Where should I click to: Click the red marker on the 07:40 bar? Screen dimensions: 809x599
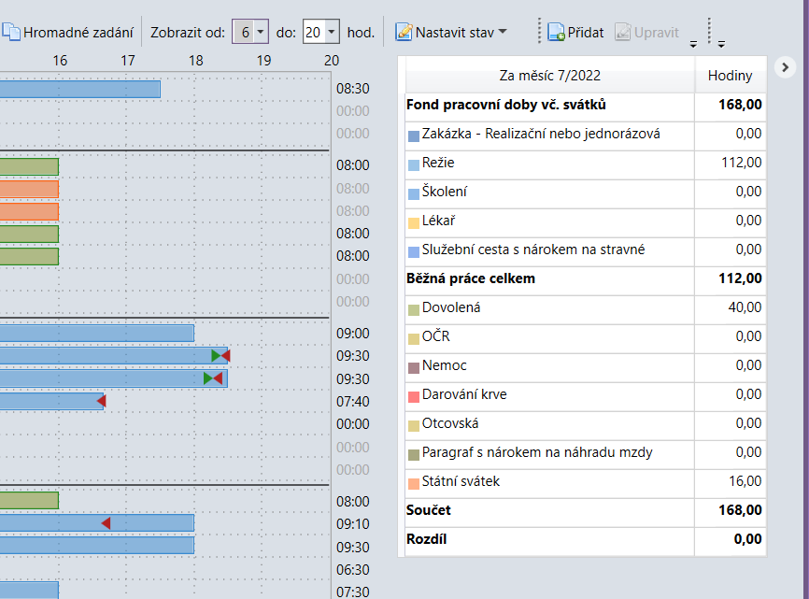pos(101,401)
